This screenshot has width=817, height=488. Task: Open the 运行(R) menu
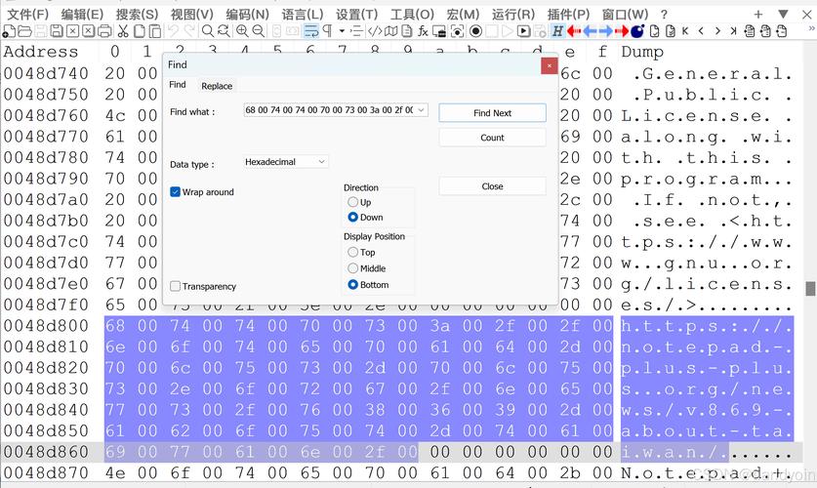tap(512, 14)
